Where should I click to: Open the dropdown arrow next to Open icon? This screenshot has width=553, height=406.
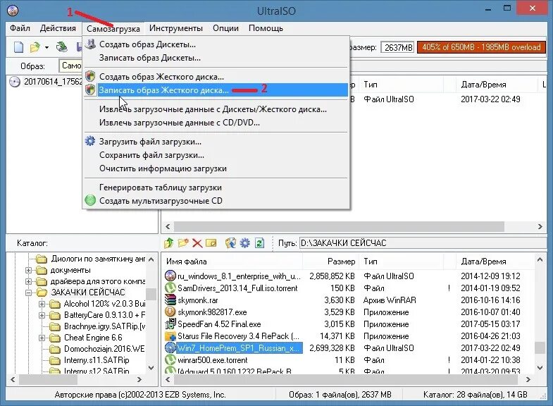pos(46,47)
